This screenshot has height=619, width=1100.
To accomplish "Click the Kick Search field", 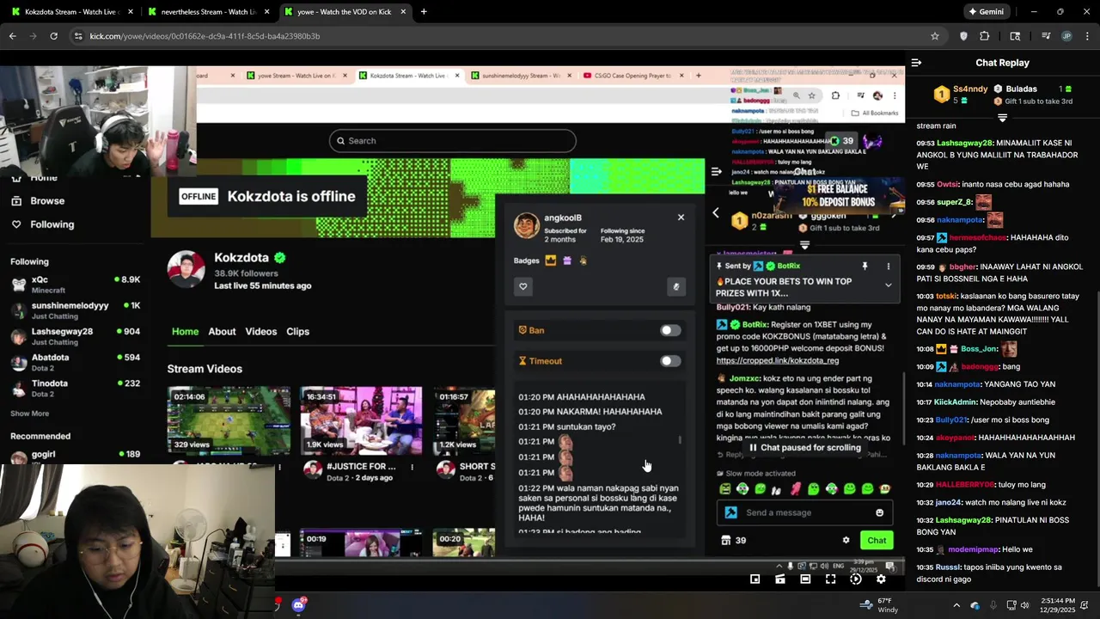I will click(452, 140).
